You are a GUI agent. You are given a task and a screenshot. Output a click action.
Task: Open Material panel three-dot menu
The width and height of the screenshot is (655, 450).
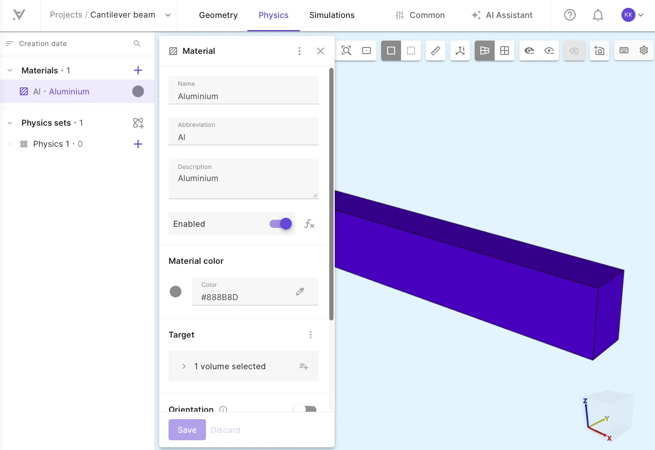(x=300, y=51)
